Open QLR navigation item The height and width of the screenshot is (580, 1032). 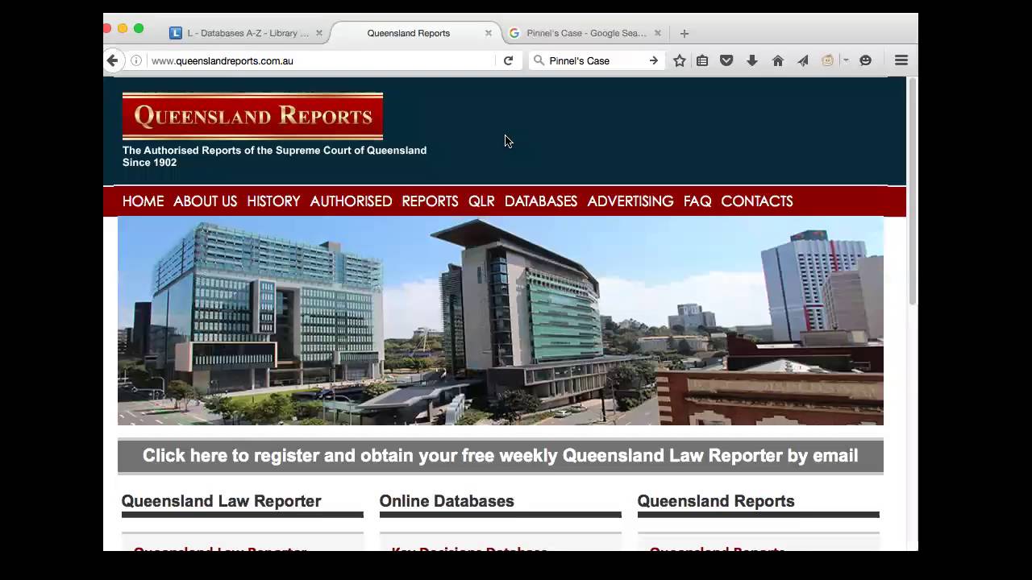point(481,201)
